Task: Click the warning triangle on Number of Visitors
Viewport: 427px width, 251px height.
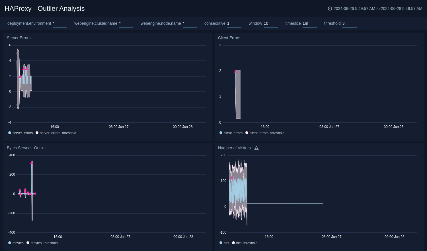Action: coord(256,148)
